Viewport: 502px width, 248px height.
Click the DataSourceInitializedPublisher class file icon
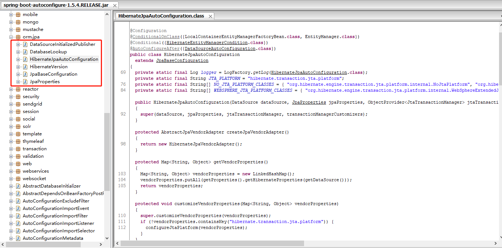point(25,44)
